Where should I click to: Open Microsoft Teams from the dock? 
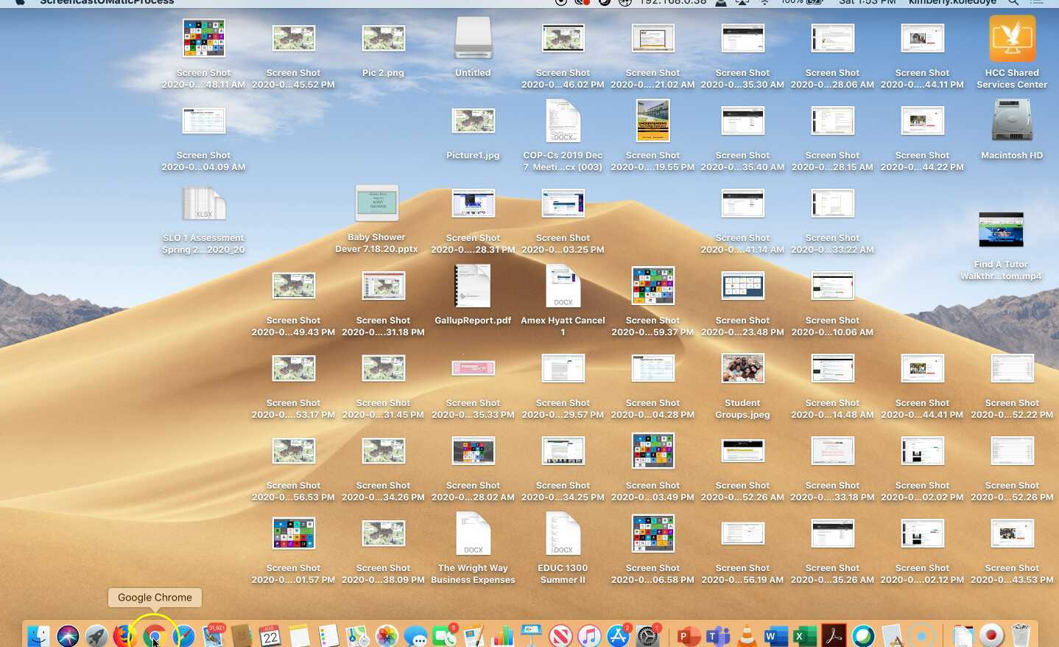[717, 635]
